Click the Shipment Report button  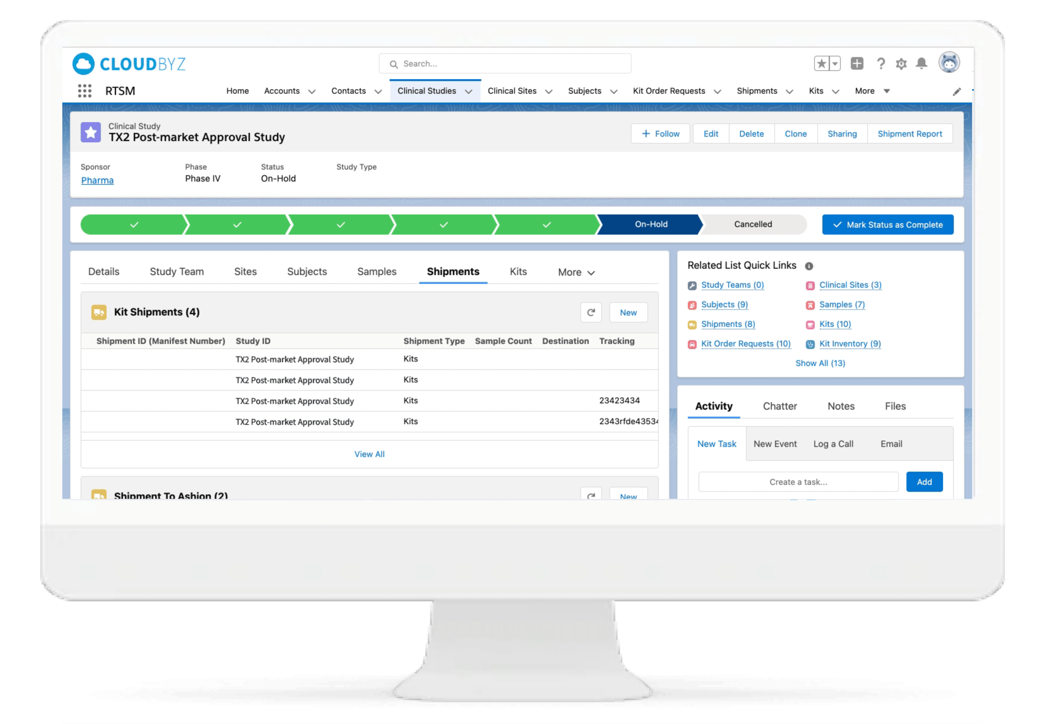909,134
